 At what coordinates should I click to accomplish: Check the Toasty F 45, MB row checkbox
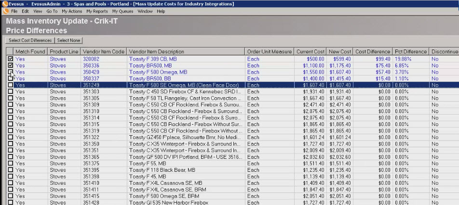tap(11, 177)
